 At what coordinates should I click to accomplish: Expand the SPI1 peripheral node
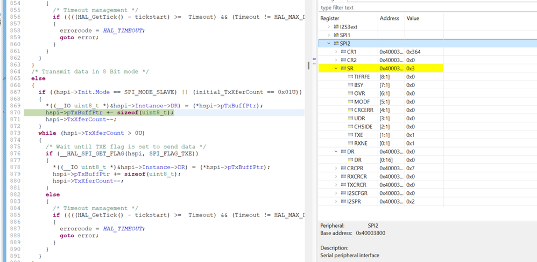point(329,35)
